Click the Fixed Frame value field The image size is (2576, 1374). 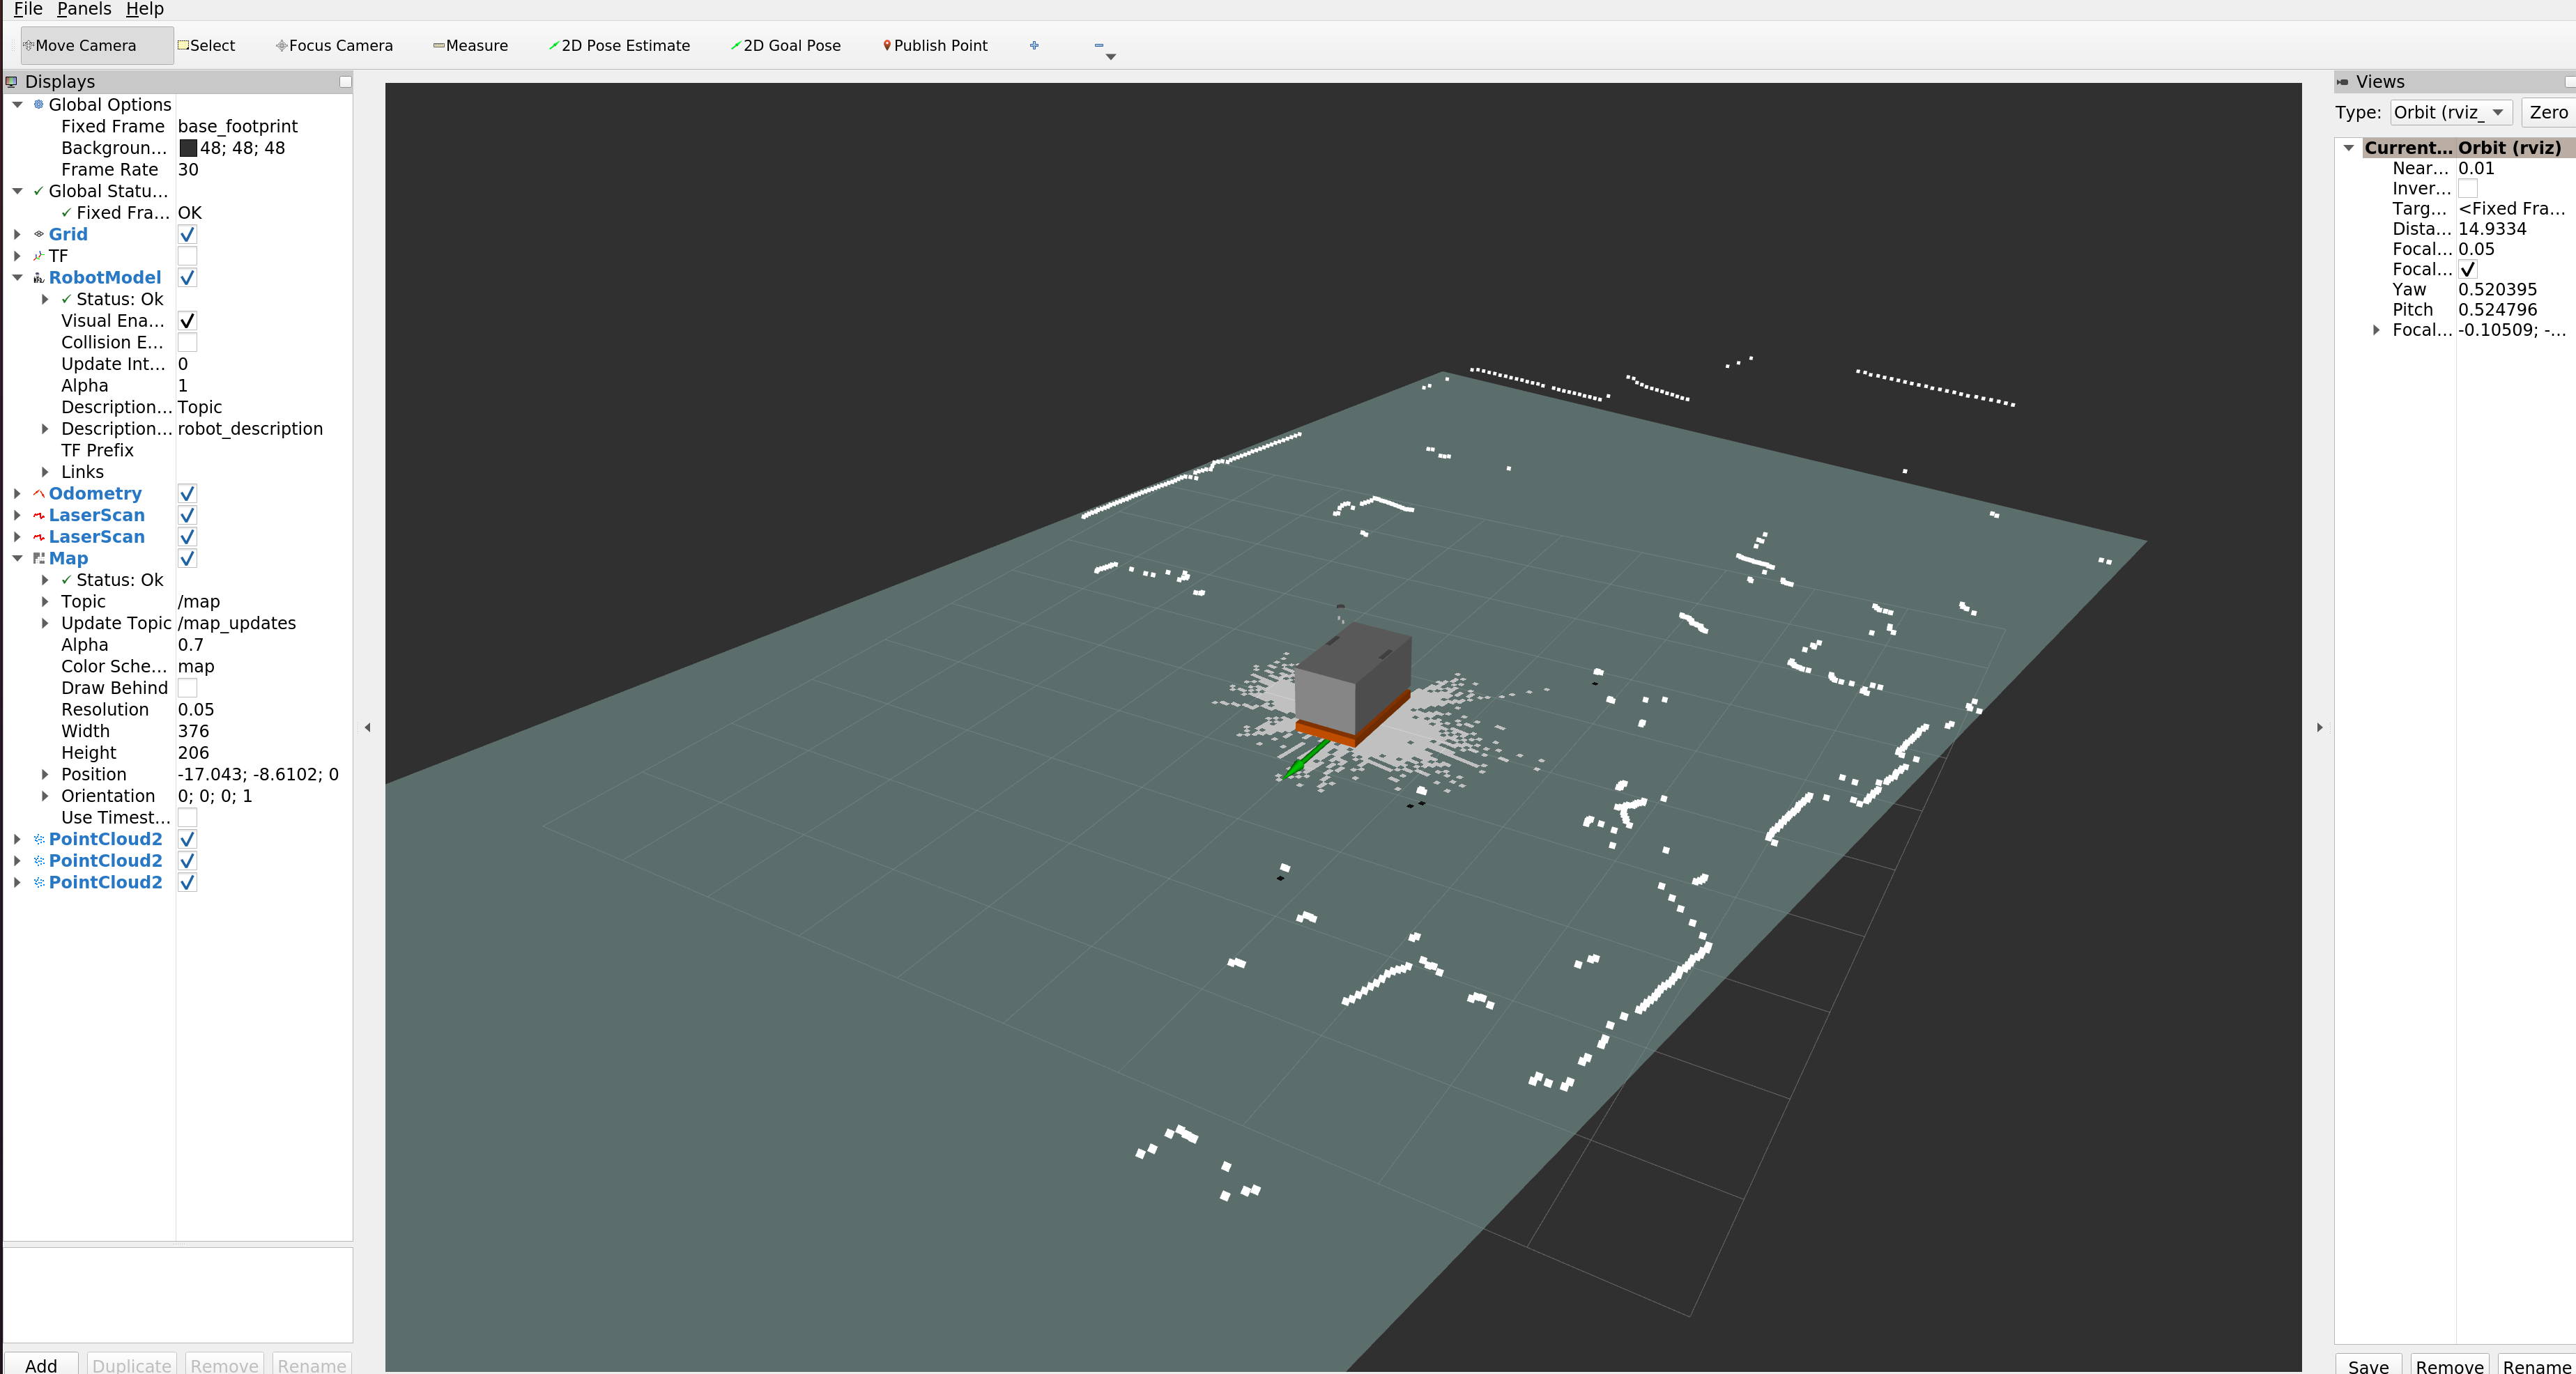[237, 126]
